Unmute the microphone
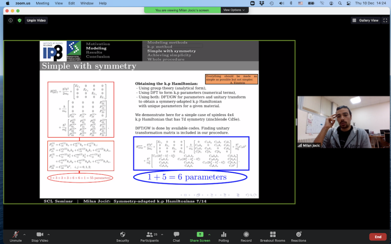The width and height of the screenshot is (391, 244). coord(16,235)
